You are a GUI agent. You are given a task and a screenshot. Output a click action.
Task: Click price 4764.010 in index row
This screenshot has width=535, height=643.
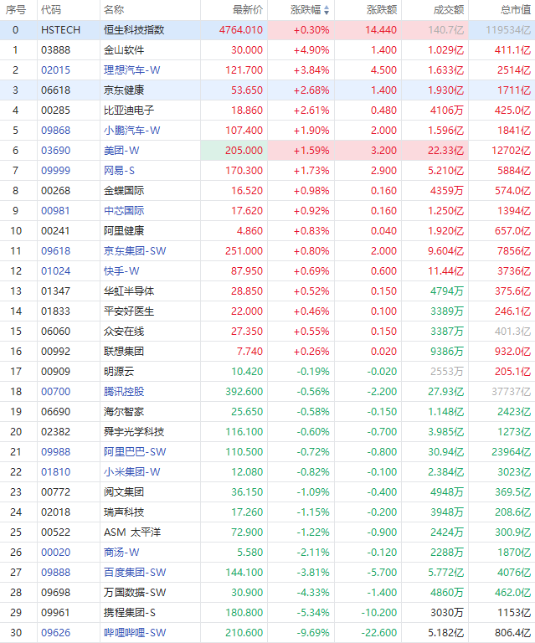[x=241, y=30]
